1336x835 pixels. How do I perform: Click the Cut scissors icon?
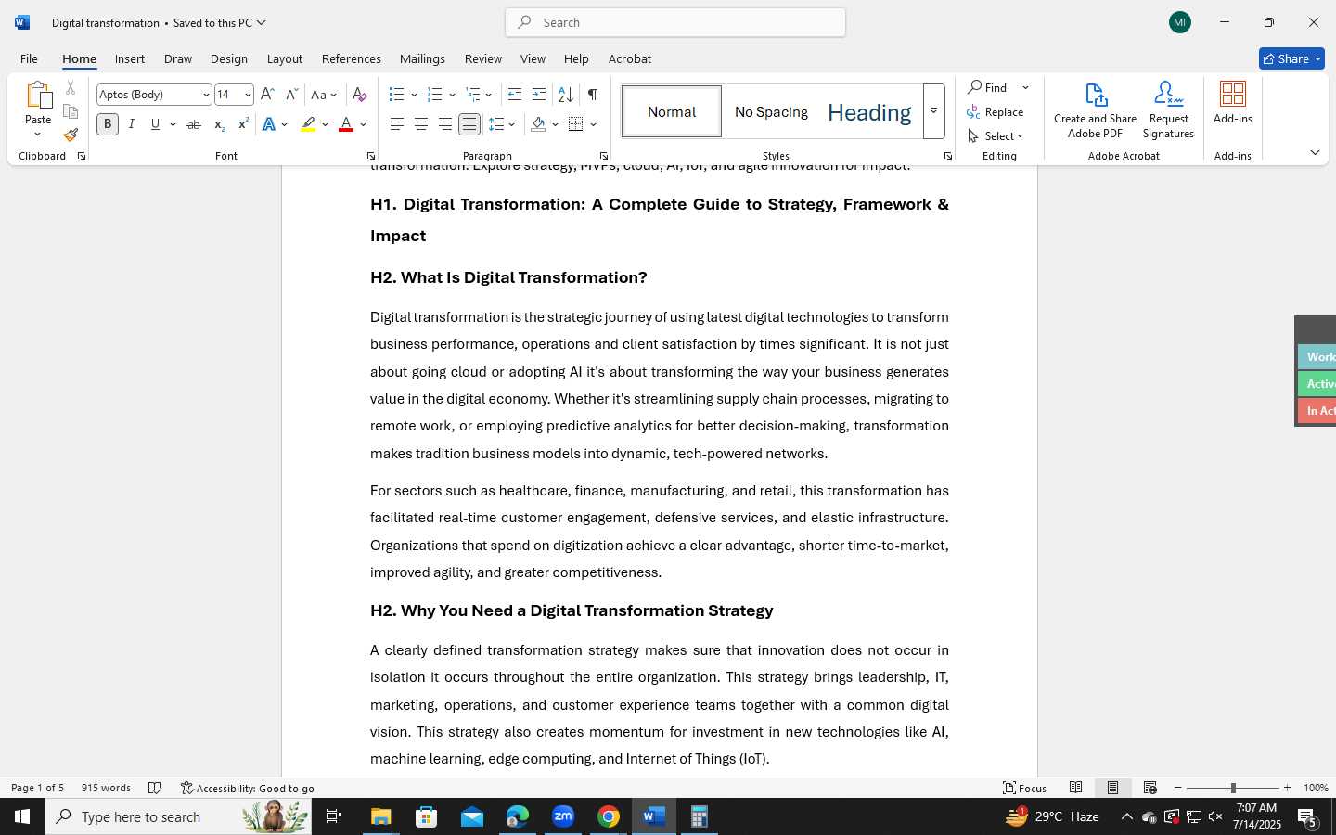click(71, 88)
